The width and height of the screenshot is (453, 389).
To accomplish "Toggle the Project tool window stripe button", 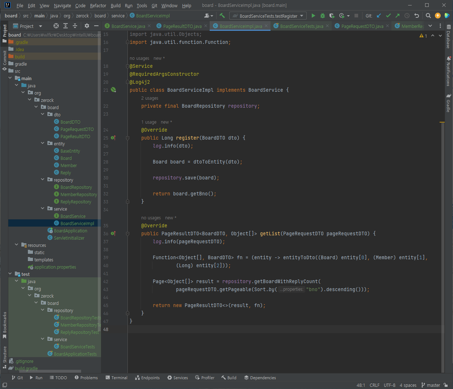I will point(5,33).
